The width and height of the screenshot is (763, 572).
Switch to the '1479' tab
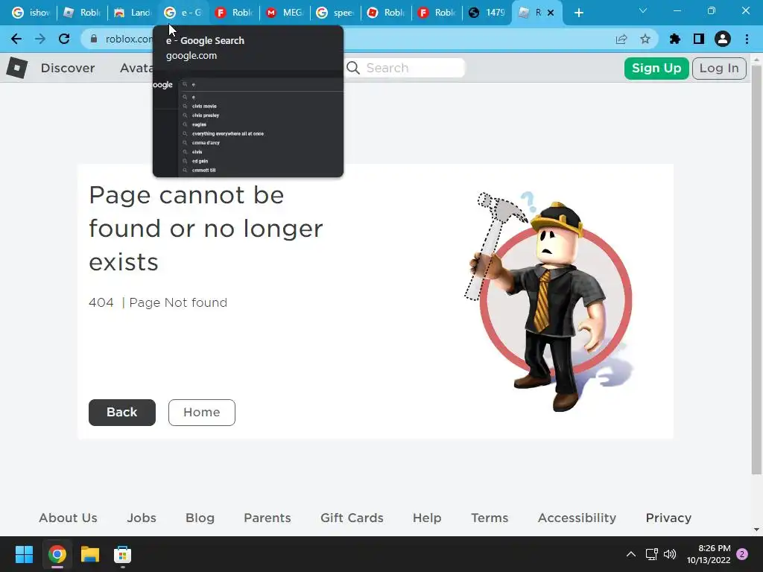(x=487, y=13)
